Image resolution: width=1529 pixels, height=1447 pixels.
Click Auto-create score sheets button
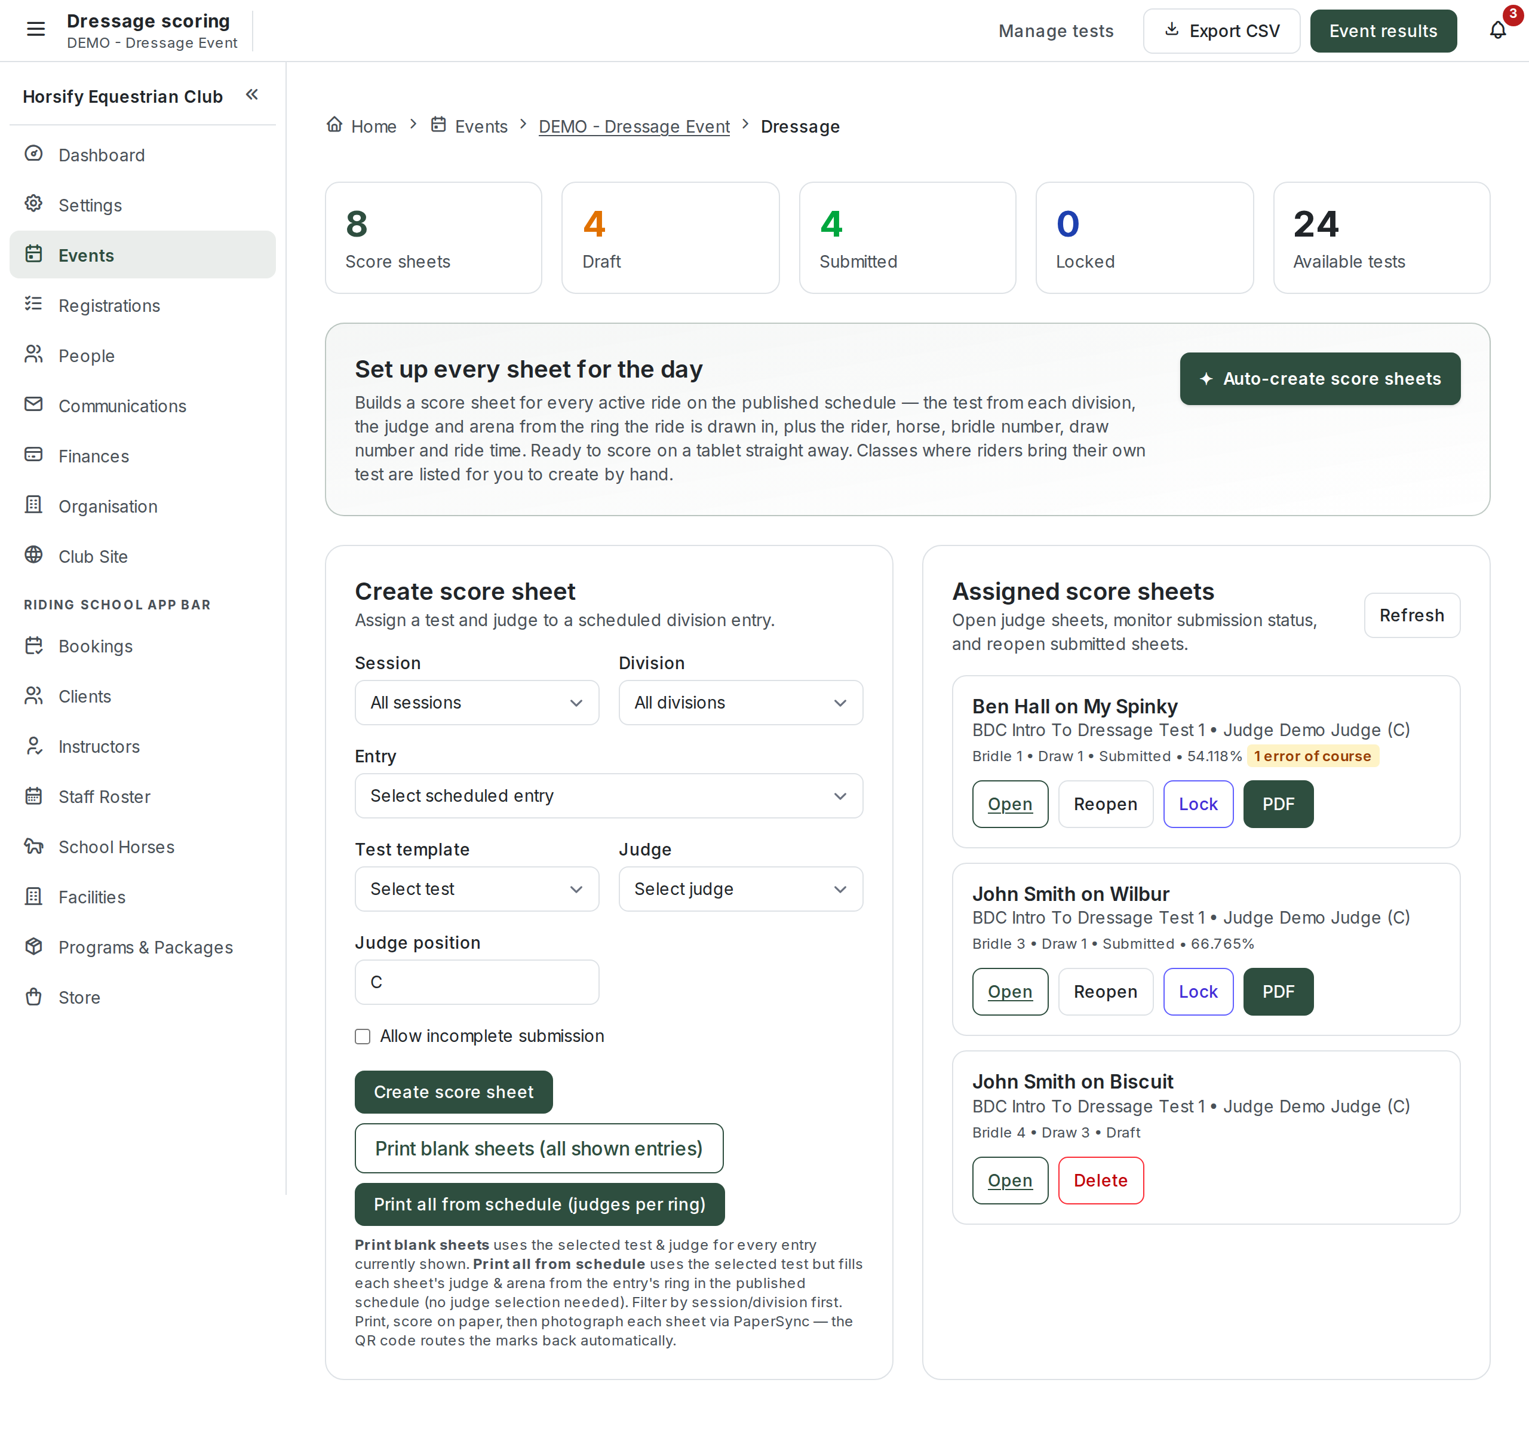pyautogui.click(x=1319, y=379)
